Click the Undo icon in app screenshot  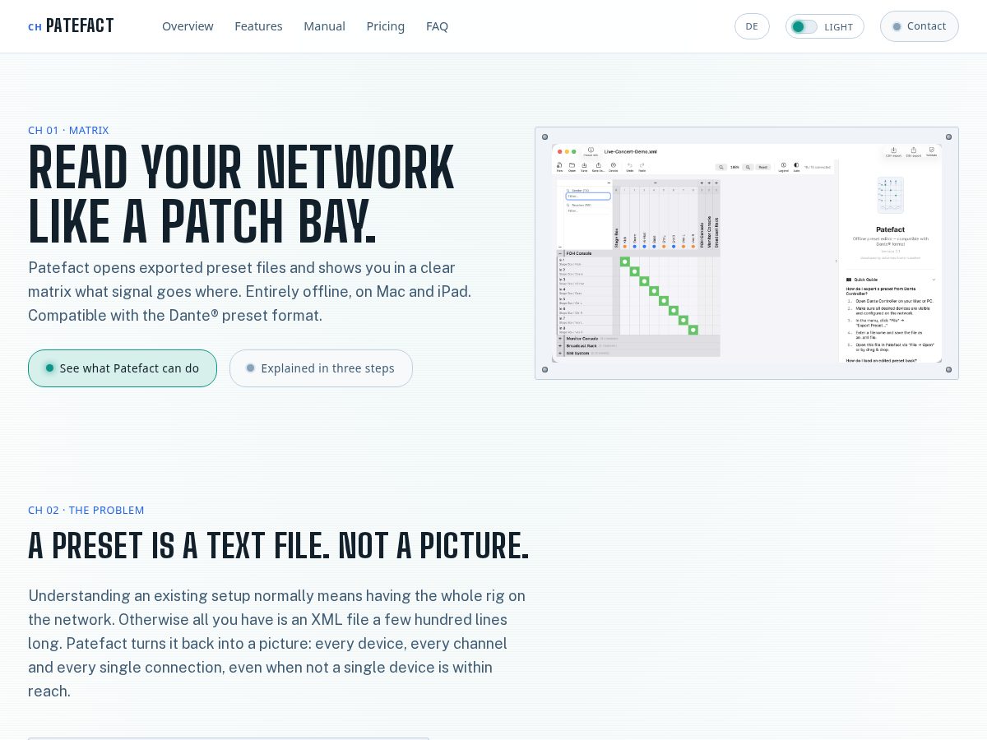click(630, 165)
